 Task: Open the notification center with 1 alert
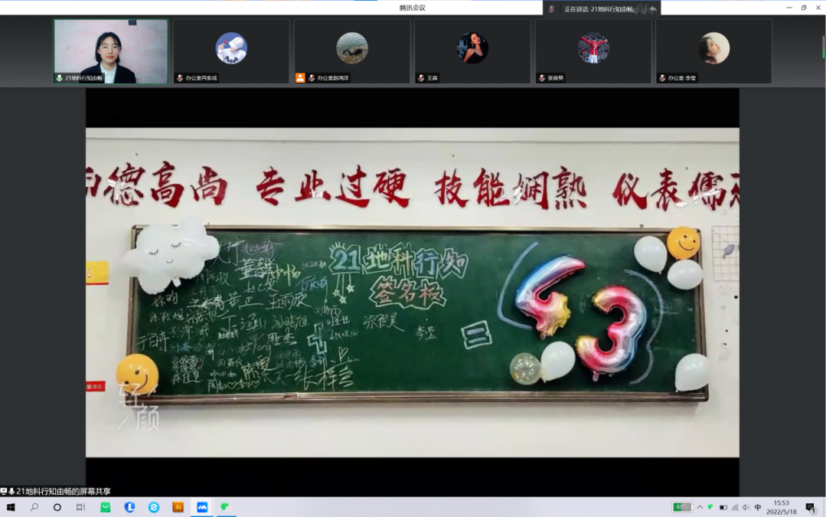[810, 507]
